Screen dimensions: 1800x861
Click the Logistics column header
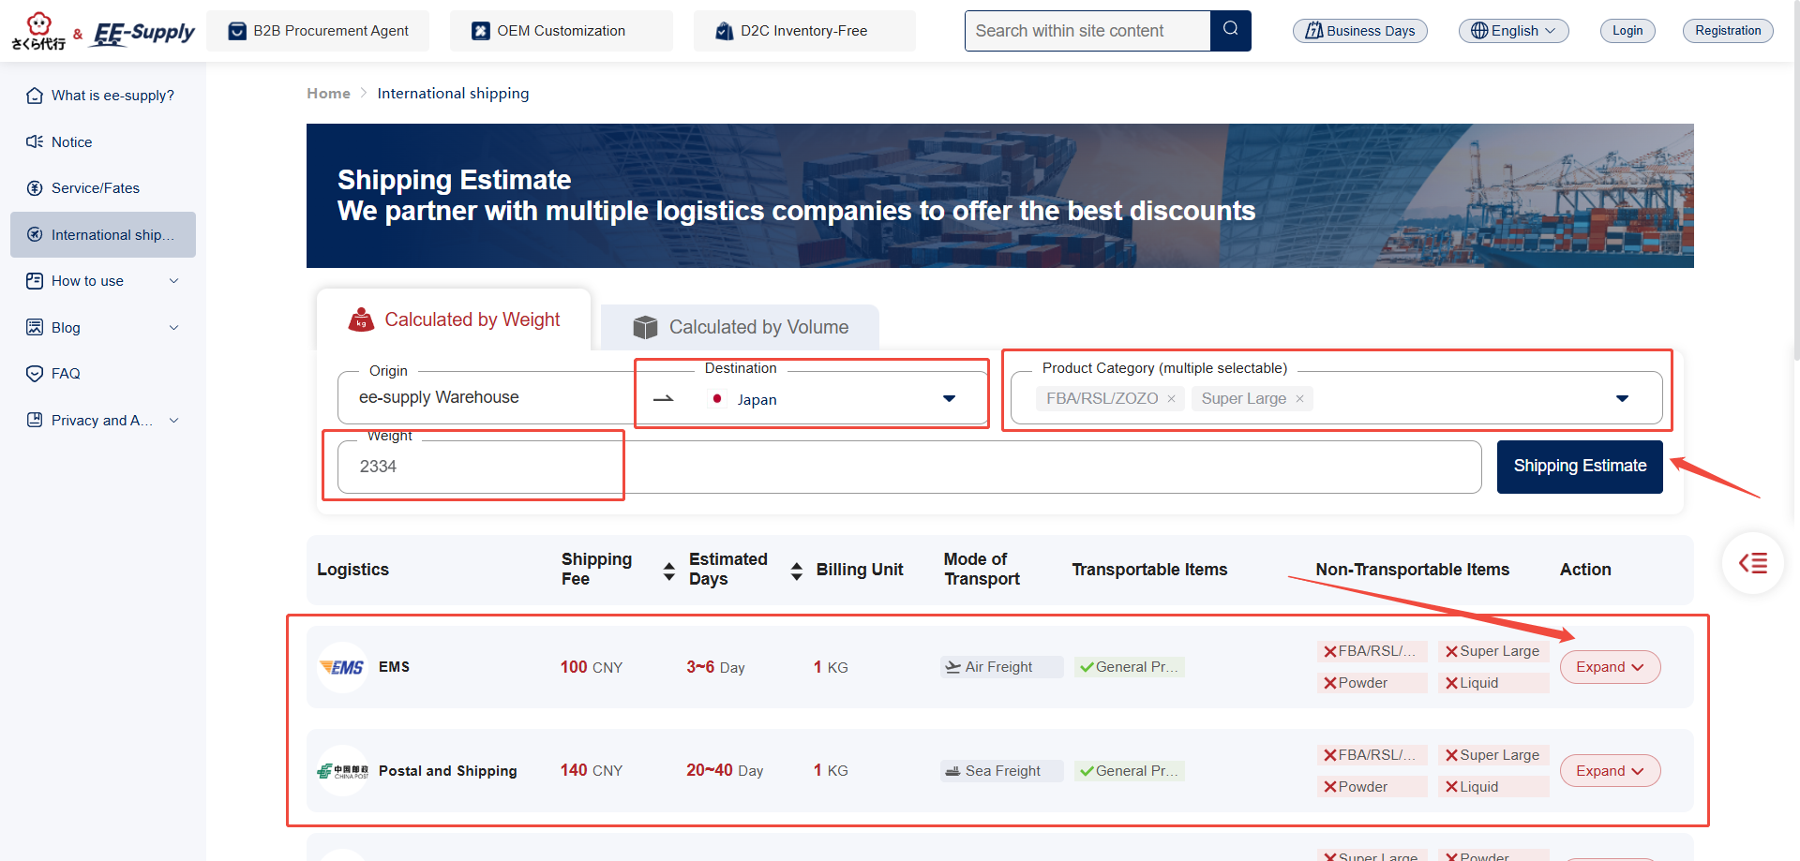(x=352, y=570)
